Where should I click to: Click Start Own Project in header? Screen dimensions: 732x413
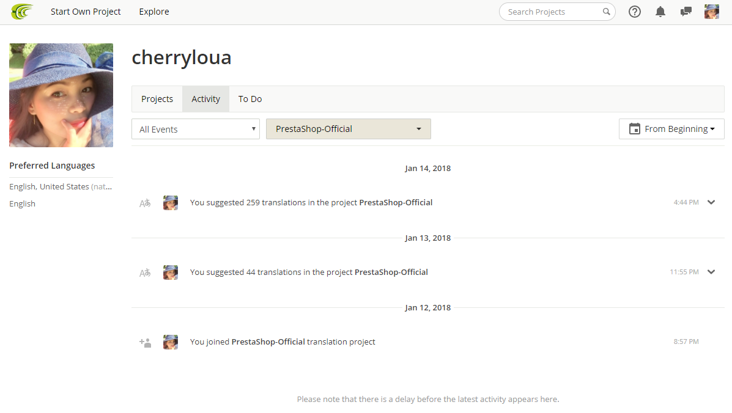pos(86,12)
